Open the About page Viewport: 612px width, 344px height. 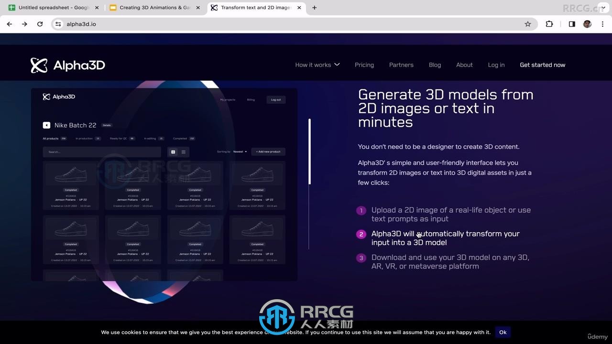(x=464, y=65)
